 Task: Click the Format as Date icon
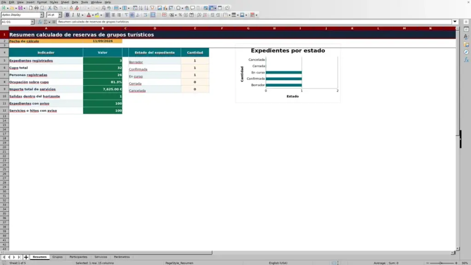coord(192,15)
